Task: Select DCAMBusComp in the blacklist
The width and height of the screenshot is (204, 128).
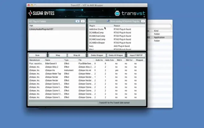Action: pos(96,33)
